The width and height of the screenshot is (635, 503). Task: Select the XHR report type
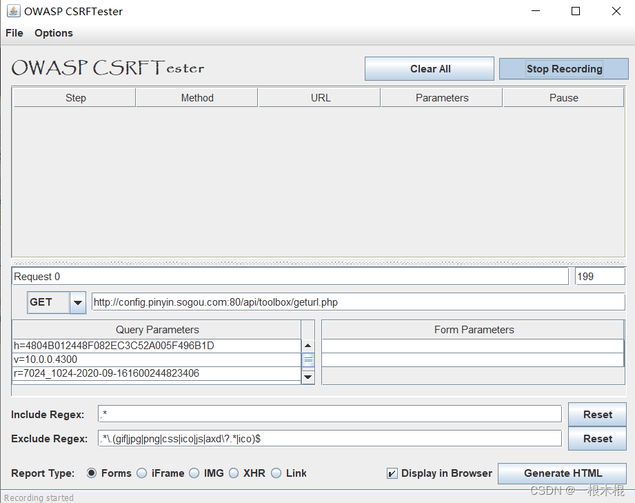234,473
